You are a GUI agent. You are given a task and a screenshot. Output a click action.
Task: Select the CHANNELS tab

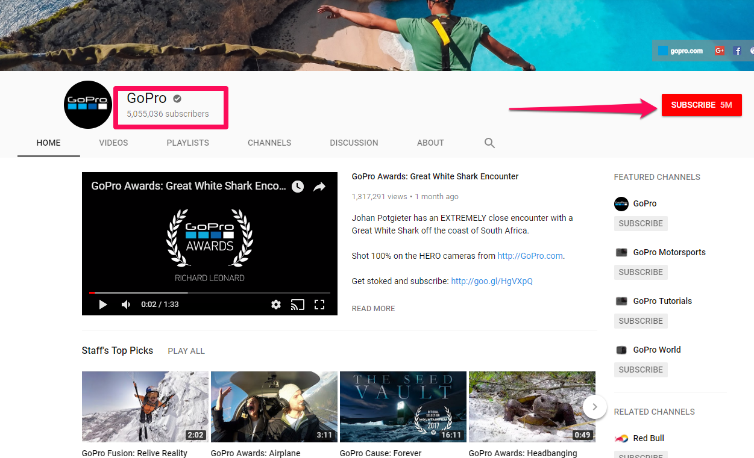269,143
